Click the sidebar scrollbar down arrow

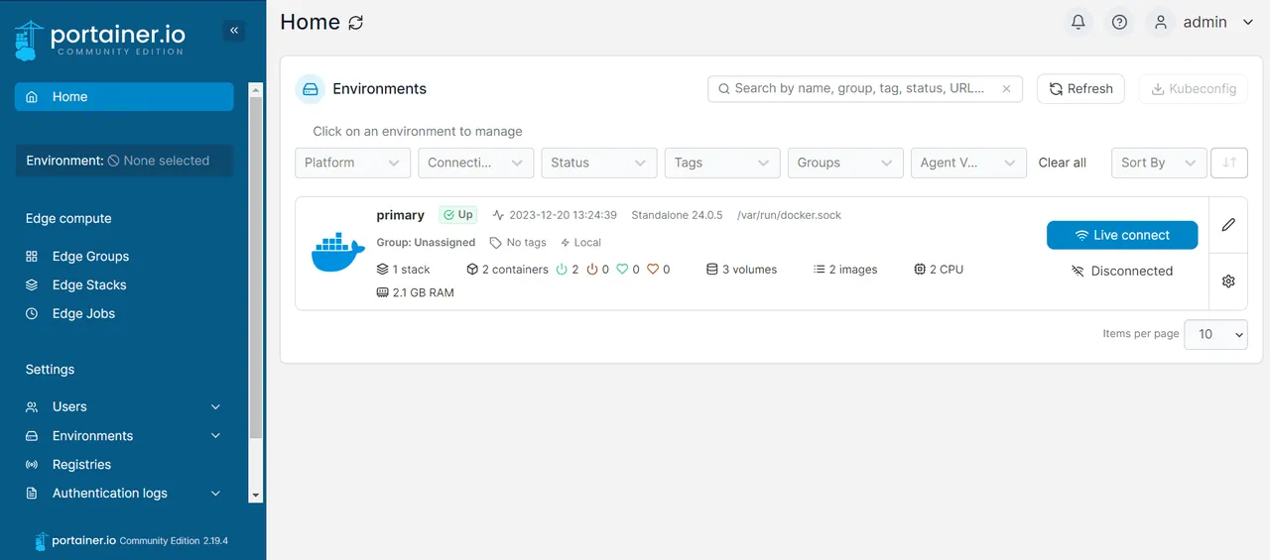point(256,495)
